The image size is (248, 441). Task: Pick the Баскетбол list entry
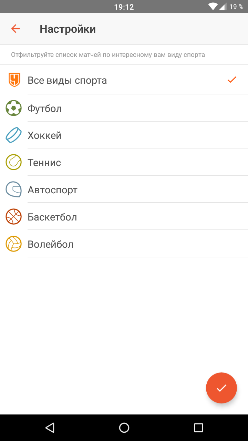(124, 217)
